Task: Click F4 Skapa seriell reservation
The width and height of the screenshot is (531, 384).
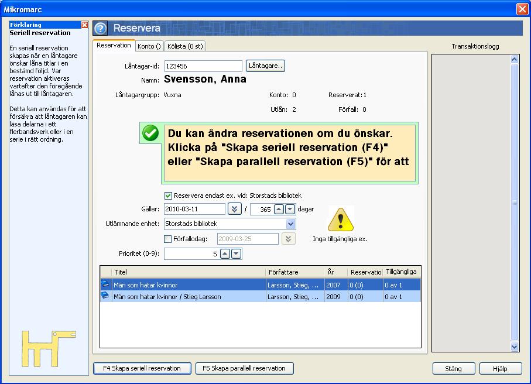Action: click(x=142, y=368)
